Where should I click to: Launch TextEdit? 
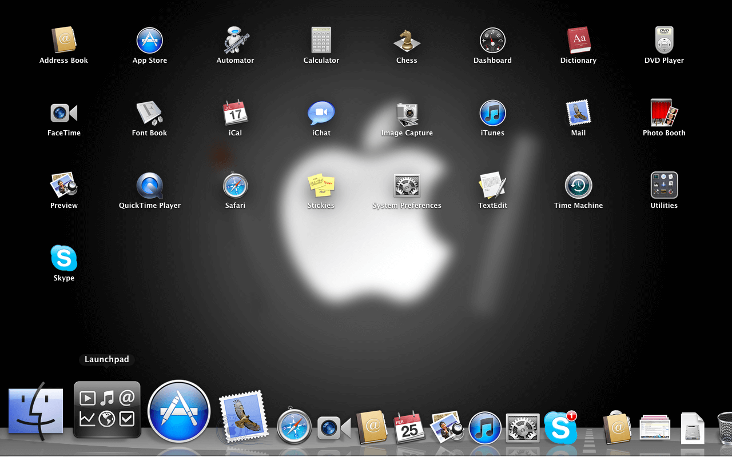click(x=492, y=186)
